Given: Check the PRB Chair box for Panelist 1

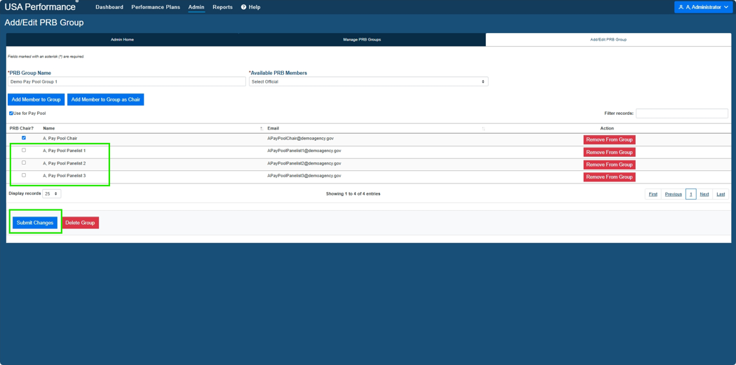Looking at the screenshot, I should pos(24,150).
